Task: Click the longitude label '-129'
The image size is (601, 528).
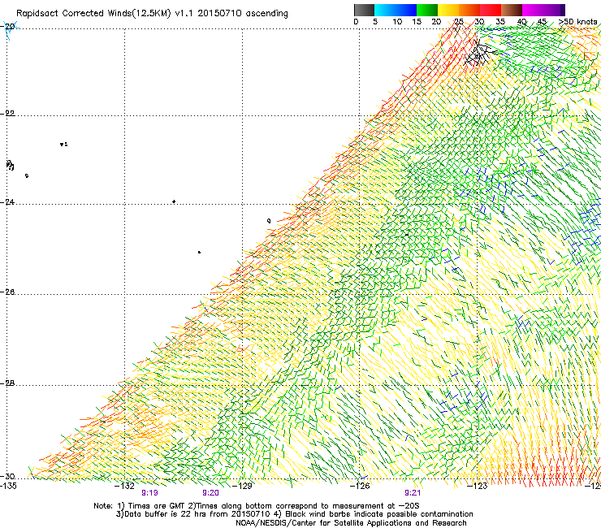Action: (x=242, y=486)
